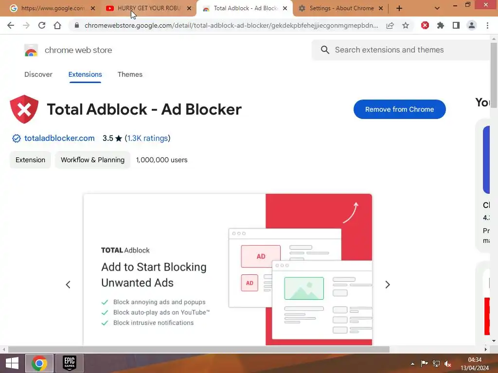The height and width of the screenshot is (373, 498).
Task: Click the horizontal scrollbar right arrow
Action: pyautogui.click(x=486, y=349)
